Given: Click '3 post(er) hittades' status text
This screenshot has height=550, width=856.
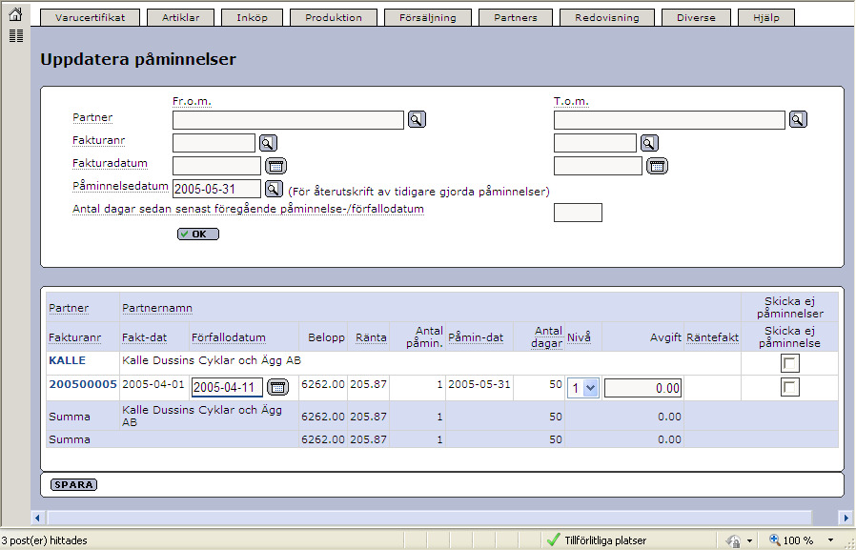Looking at the screenshot, I should tap(44, 540).
